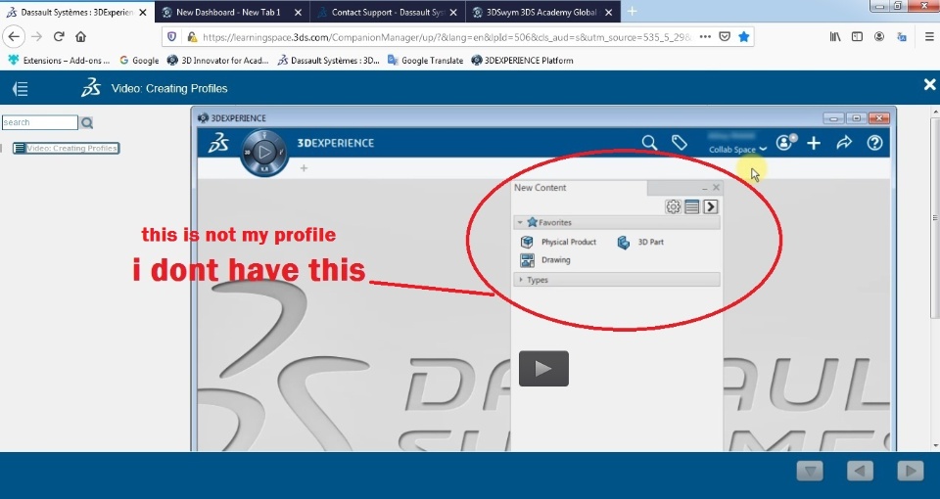
Task: Minimize the New Content panel
Action: 705,188
